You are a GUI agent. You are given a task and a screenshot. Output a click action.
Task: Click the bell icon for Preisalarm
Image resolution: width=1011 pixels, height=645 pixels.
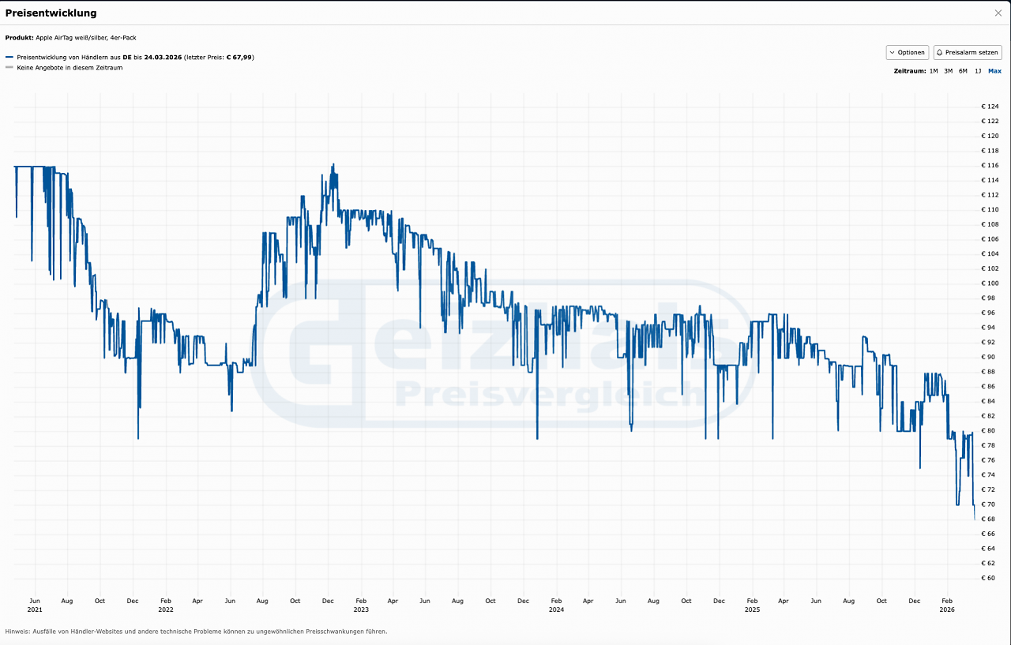[x=940, y=52]
